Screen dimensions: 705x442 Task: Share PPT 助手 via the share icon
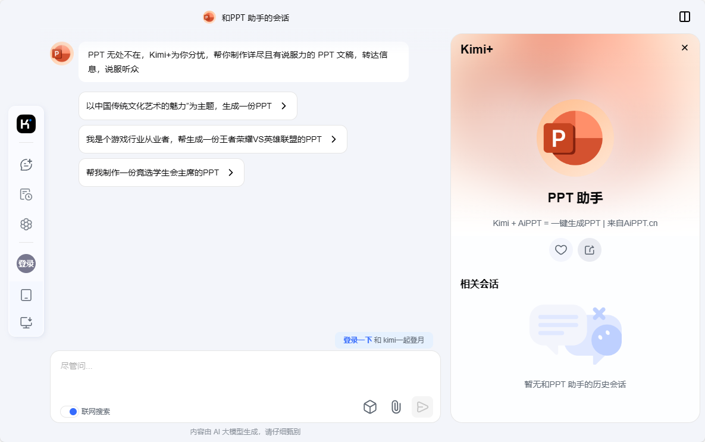590,250
